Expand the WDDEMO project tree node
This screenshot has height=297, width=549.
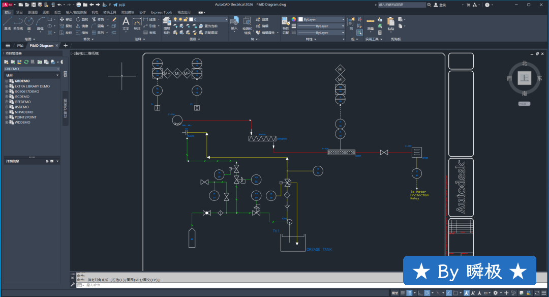coord(7,122)
